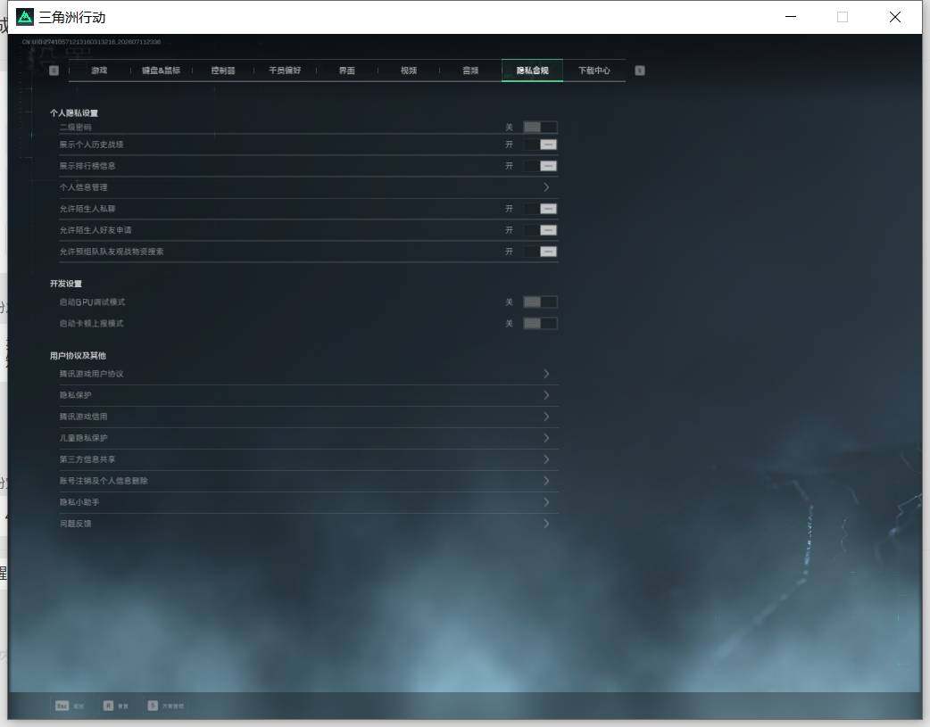Image resolution: width=930 pixels, height=727 pixels.
Task: Click the Esc return button in bottom bar
Action: [70, 706]
